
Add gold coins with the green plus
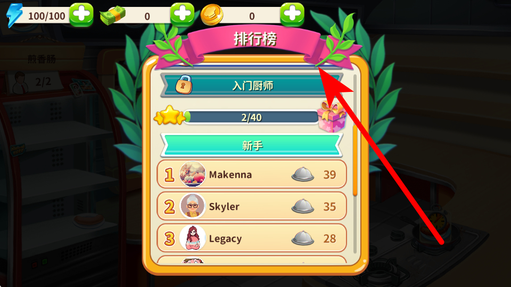[292, 15]
